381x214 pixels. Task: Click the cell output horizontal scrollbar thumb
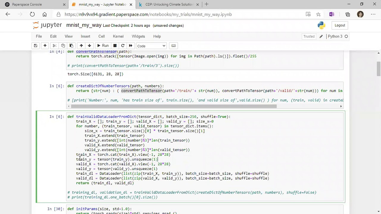coord(174,106)
